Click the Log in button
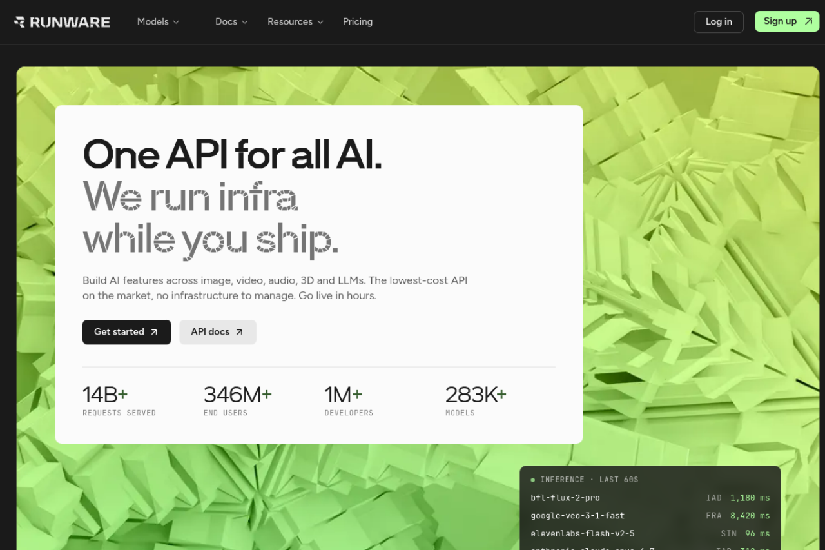 point(719,21)
